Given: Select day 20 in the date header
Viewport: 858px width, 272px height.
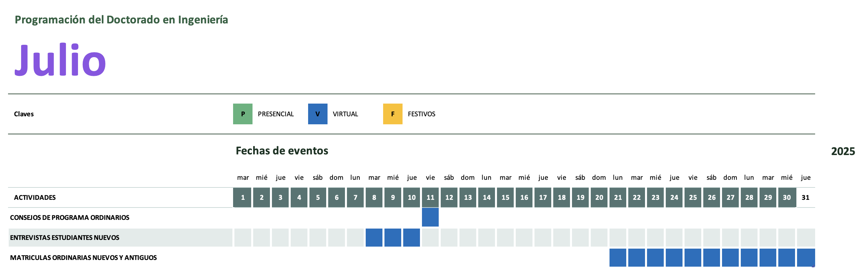Looking at the screenshot, I should pos(599,197).
